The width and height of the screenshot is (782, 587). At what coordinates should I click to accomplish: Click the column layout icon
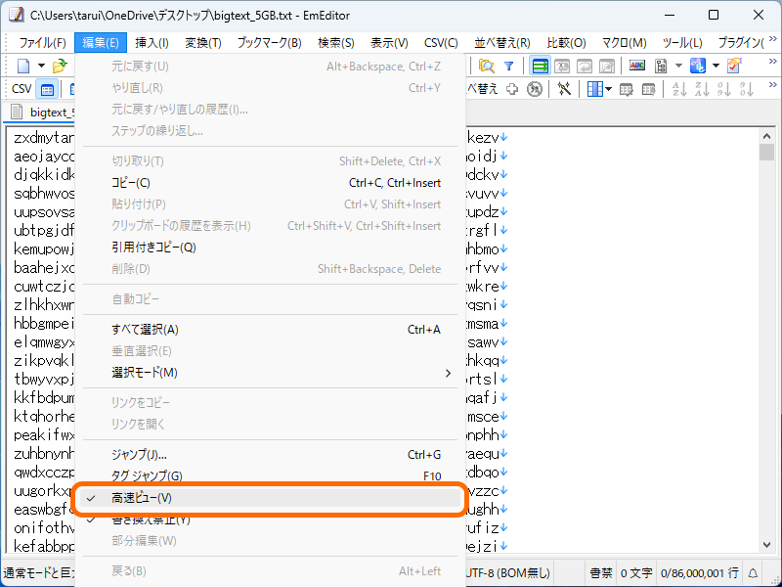point(594,89)
